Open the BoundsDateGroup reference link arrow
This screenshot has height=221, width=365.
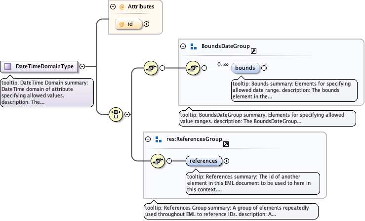253,51
